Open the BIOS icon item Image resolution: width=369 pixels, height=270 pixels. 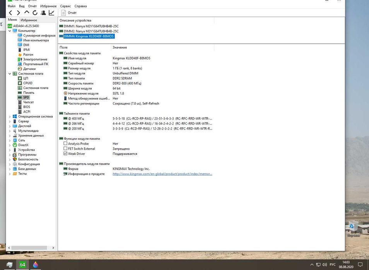[20, 107]
